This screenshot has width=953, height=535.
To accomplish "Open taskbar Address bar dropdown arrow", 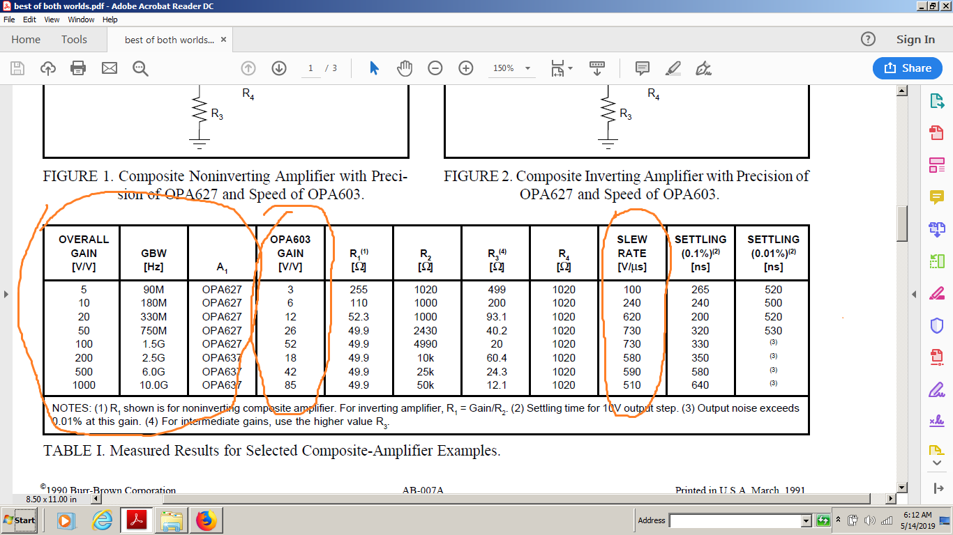I will (806, 520).
